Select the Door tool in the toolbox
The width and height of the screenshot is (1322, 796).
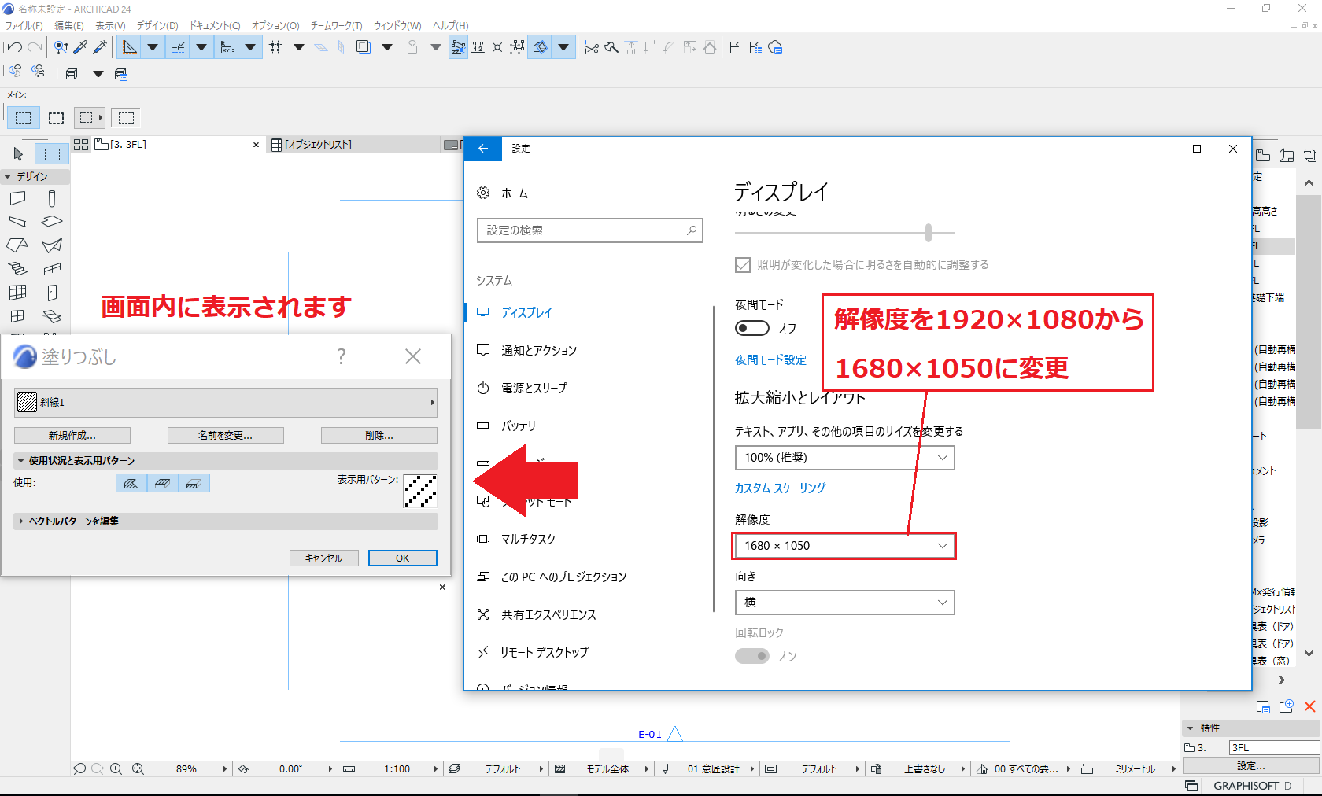click(52, 293)
